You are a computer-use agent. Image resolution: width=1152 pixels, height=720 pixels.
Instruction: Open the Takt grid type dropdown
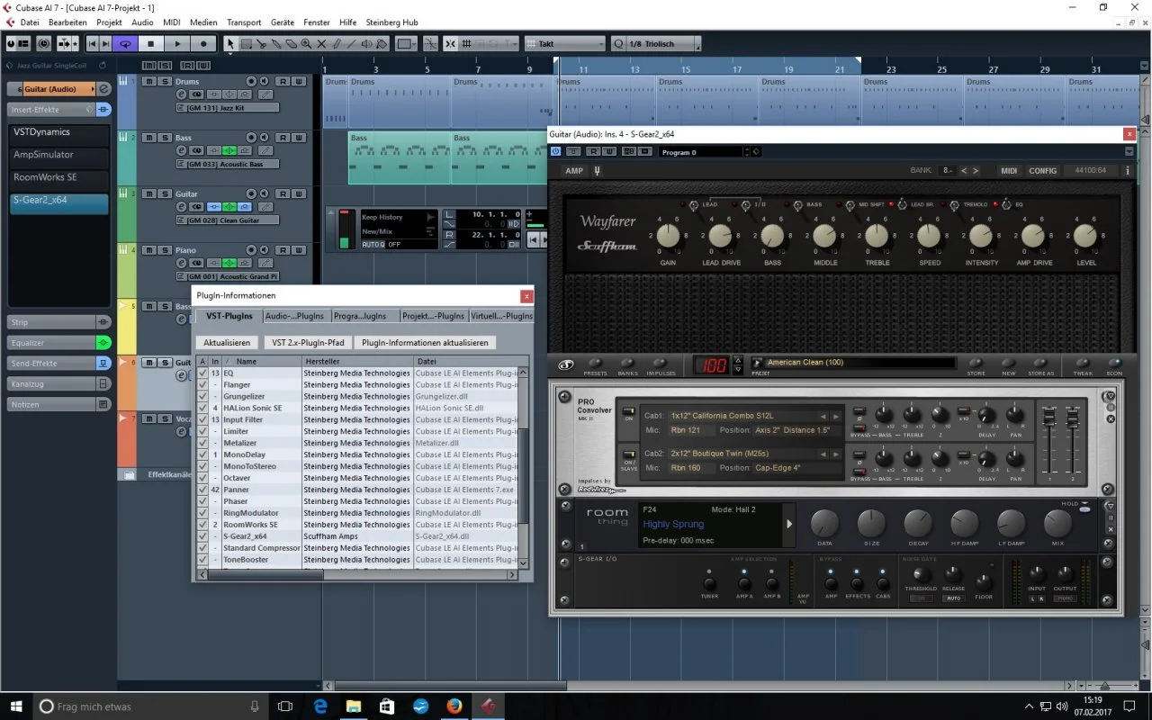click(564, 43)
